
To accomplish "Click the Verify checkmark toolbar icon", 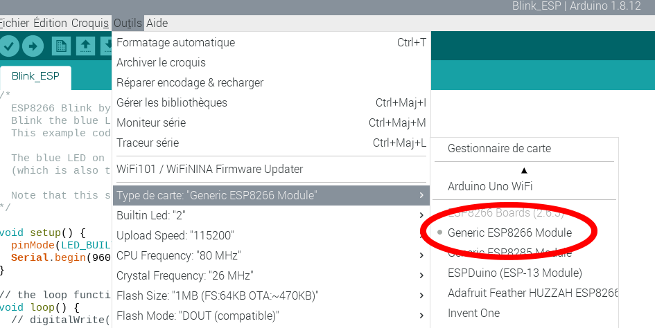I will (x=9, y=46).
